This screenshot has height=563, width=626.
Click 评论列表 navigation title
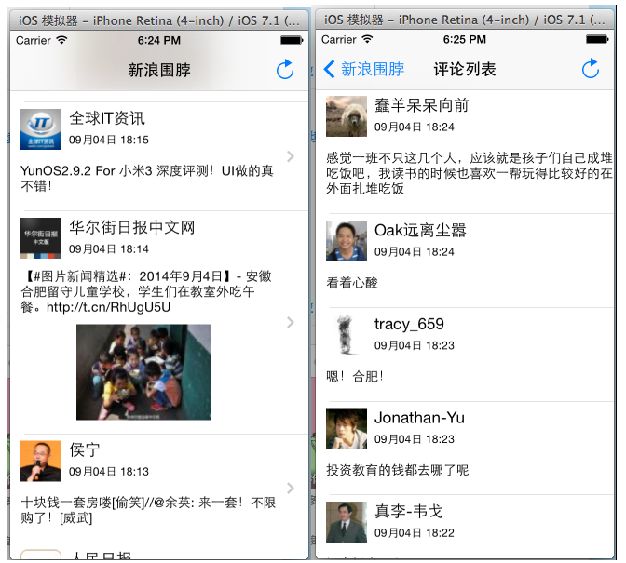coord(465,70)
